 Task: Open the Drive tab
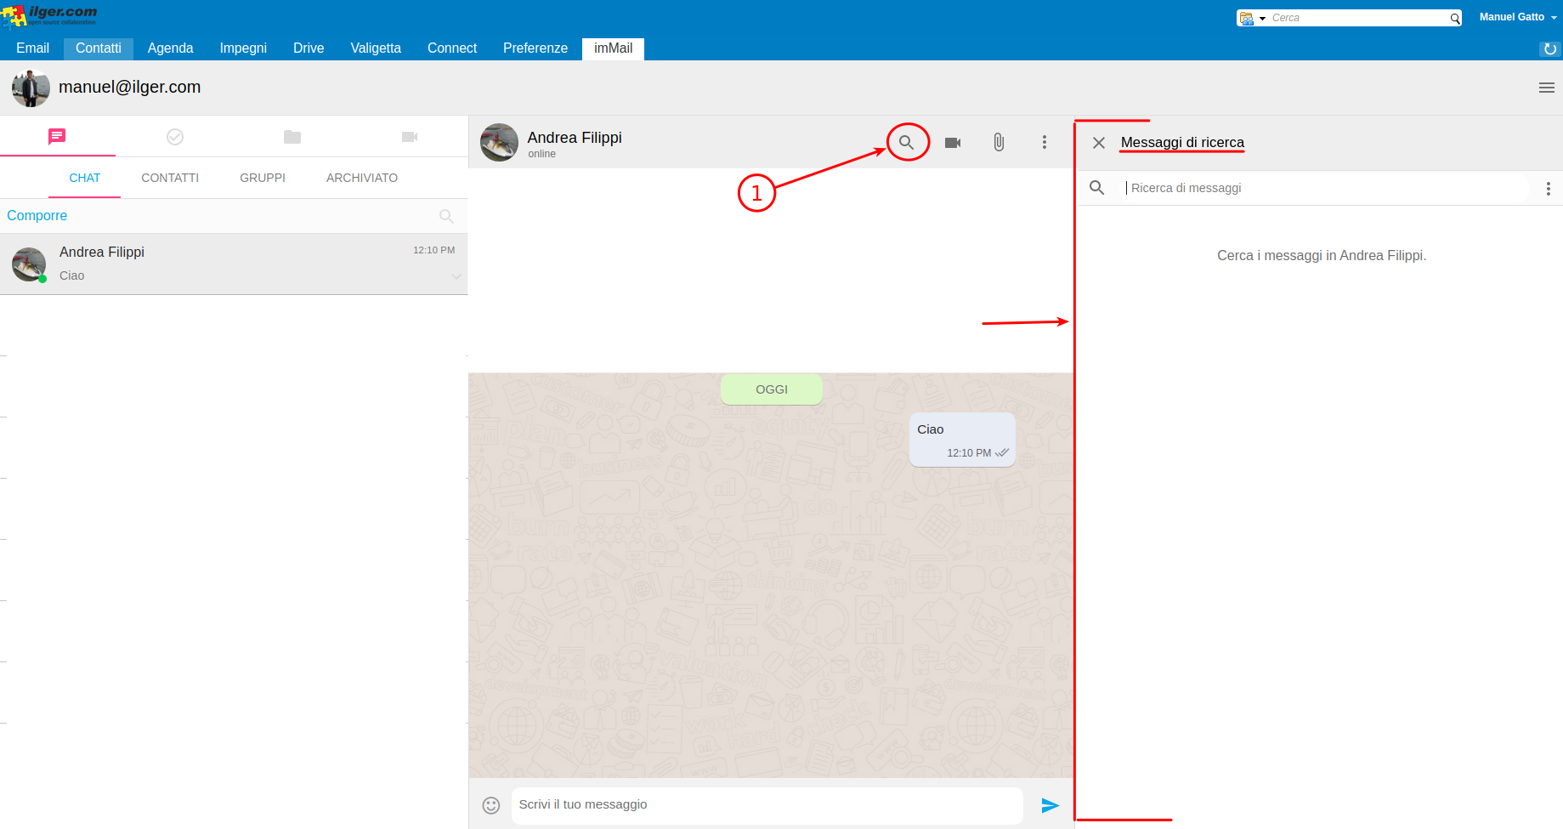point(309,48)
